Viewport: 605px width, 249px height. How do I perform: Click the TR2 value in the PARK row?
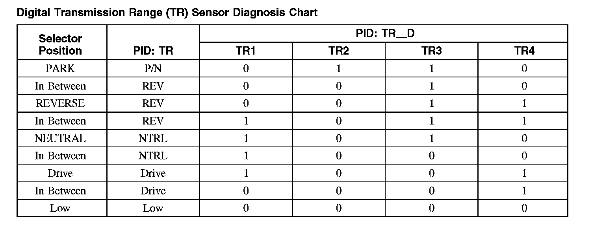tap(338, 69)
